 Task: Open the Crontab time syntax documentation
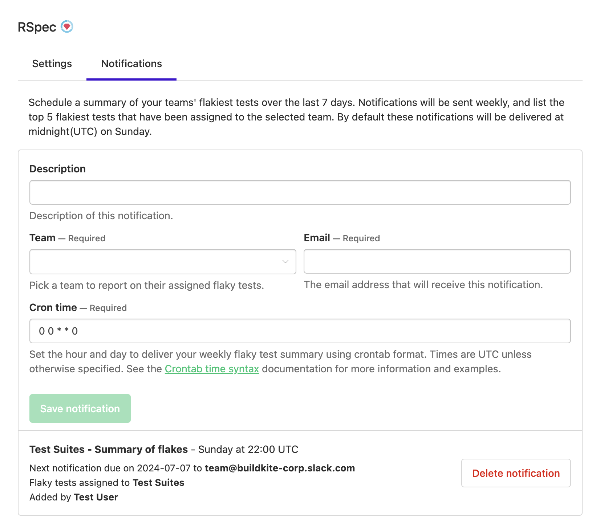(212, 369)
